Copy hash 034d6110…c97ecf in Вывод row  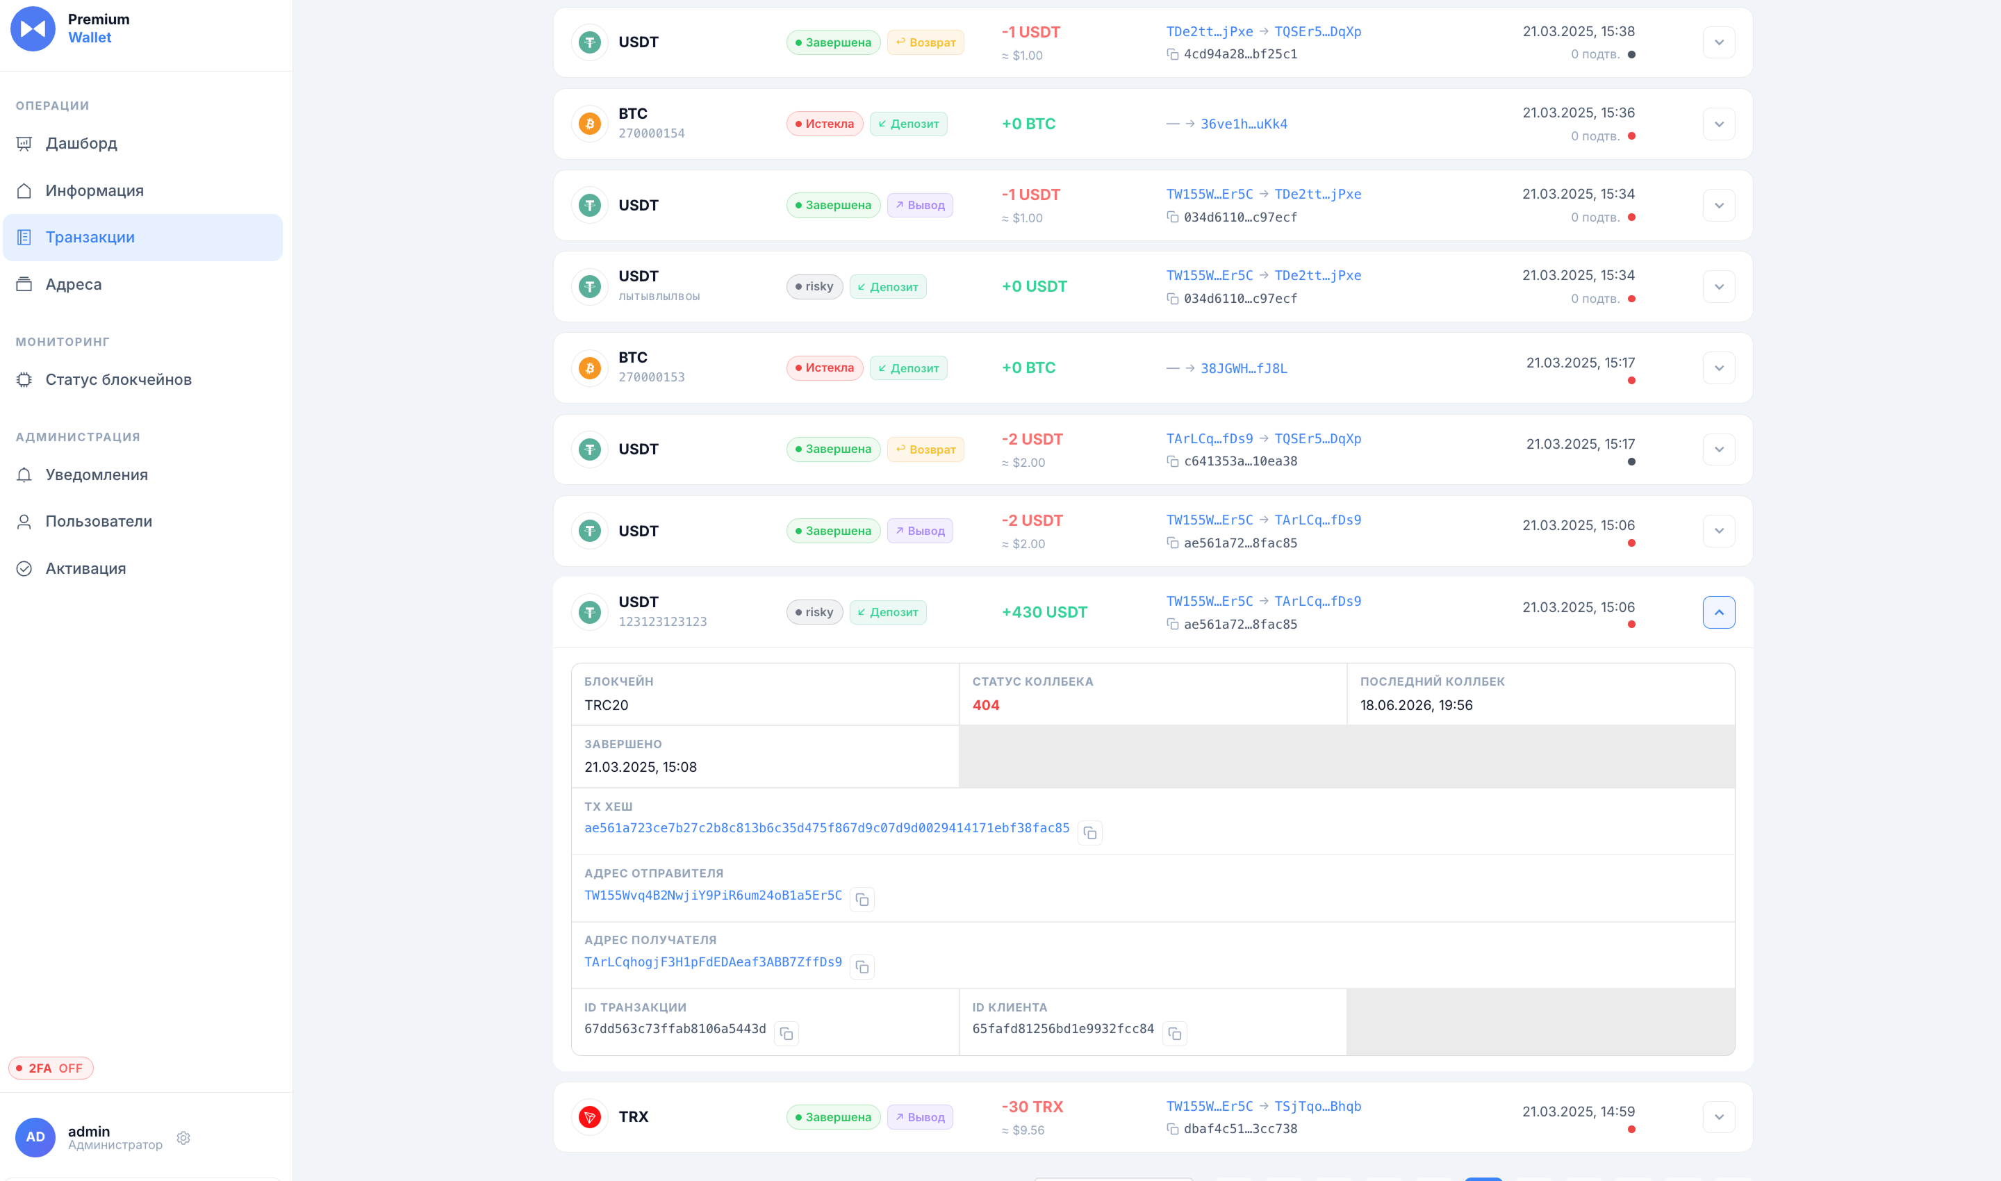[1172, 217]
